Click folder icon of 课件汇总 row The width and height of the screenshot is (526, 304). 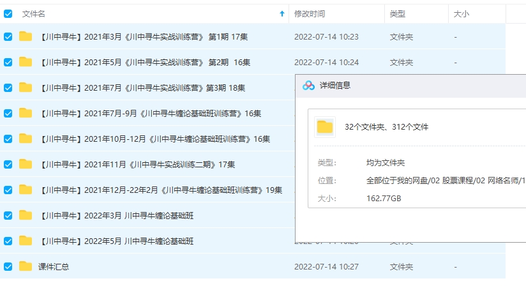pos(26,266)
